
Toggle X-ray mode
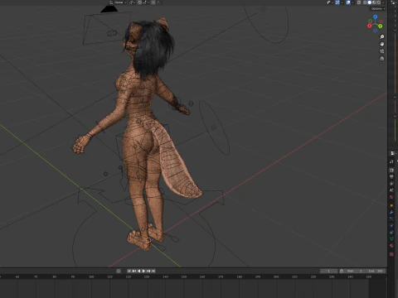tap(359, 2)
